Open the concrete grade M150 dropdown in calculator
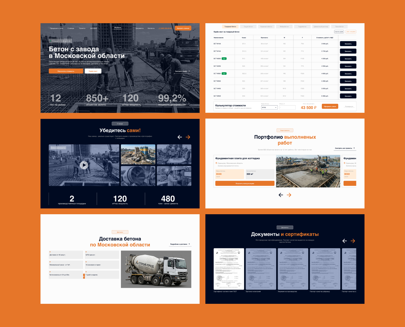405x327 pixels. [269, 107]
